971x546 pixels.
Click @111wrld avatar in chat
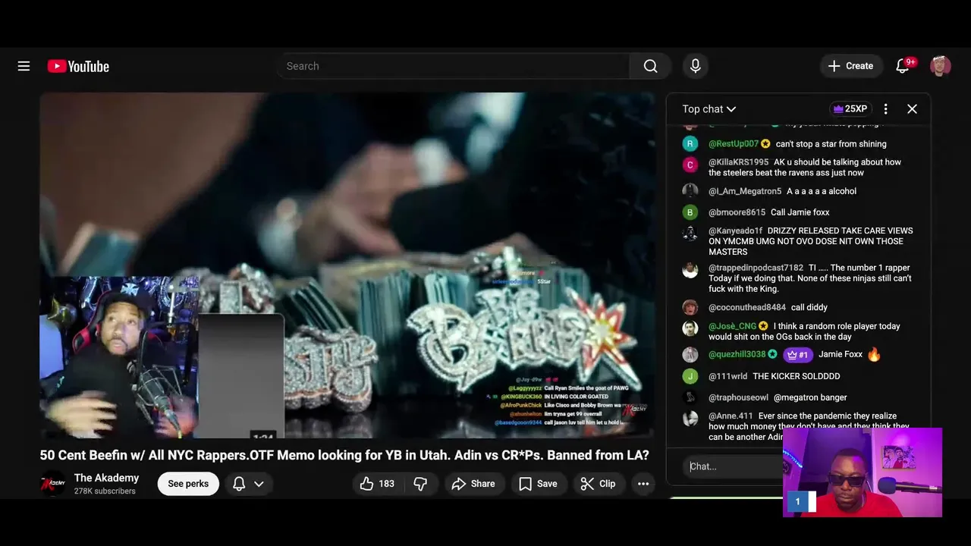pyautogui.click(x=690, y=376)
